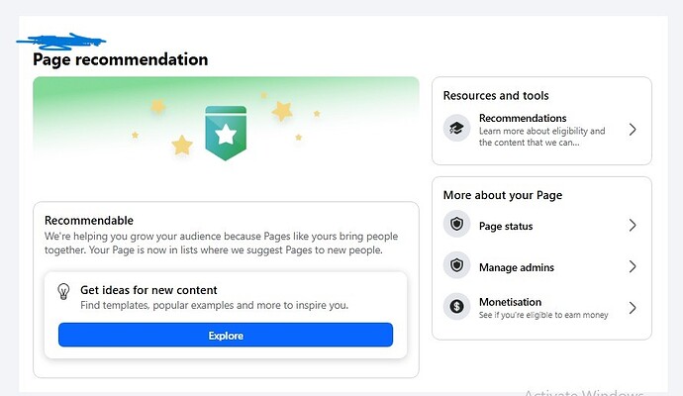Click the Monetisation dollar icon

(x=456, y=307)
